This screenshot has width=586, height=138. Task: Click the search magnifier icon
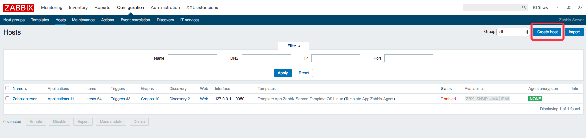click(524, 8)
